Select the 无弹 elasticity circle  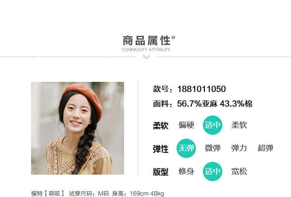pos(186,148)
